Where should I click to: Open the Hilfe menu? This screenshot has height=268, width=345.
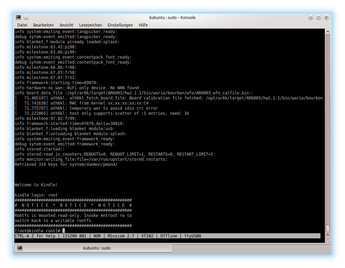pos(143,25)
